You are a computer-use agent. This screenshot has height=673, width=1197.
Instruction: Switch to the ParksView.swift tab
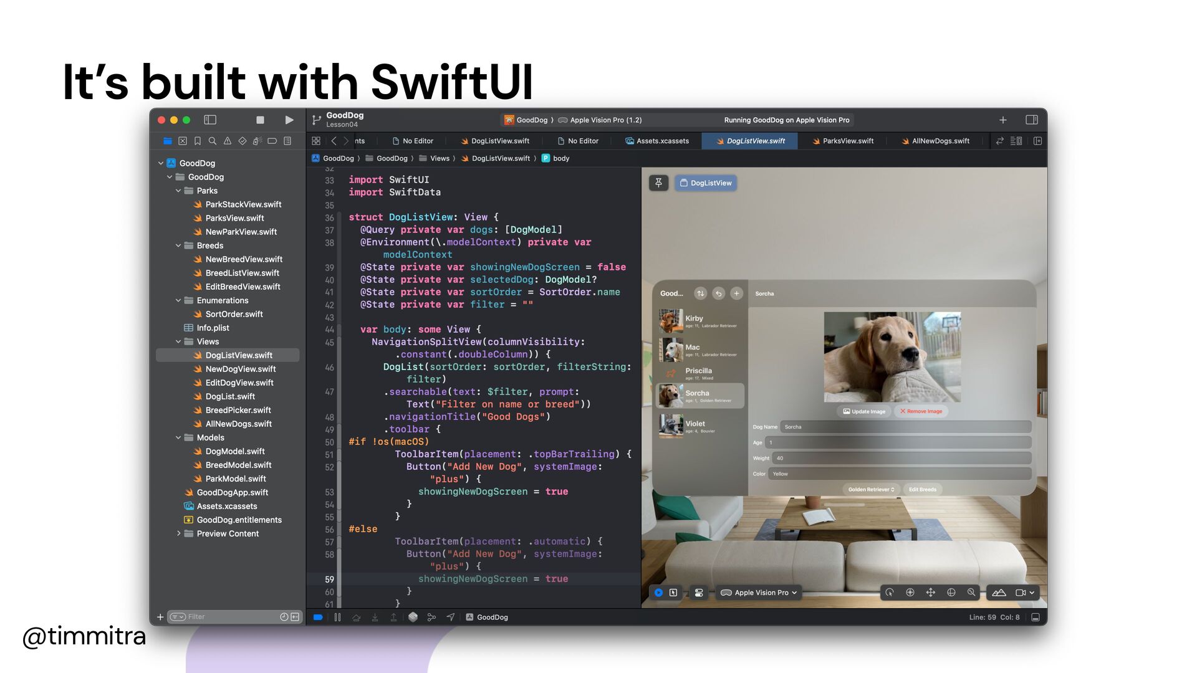tap(847, 141)
